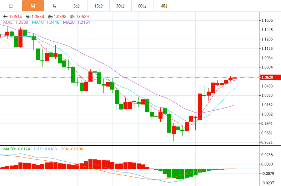
Task: Open the 30分 interval tab
Action: [x=120, y=6]
